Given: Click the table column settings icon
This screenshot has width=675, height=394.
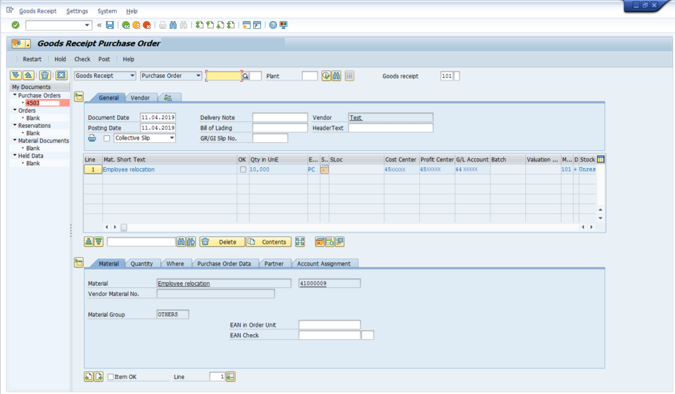Looking at the screenshot, I should click(601, 159).
